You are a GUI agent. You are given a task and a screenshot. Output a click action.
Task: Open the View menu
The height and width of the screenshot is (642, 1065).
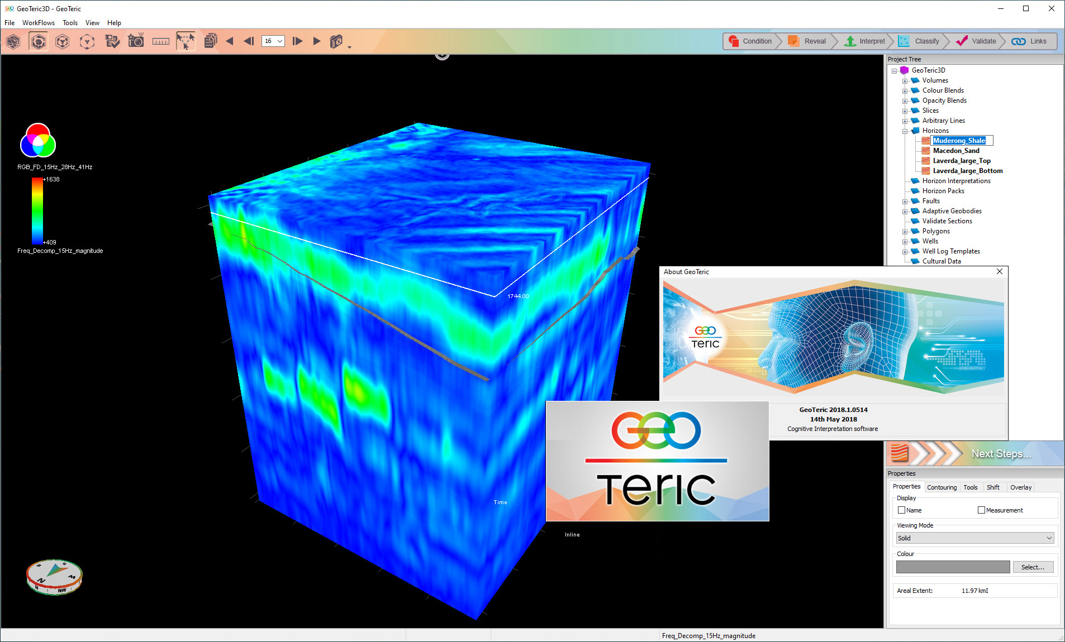[x=92, y=23]
